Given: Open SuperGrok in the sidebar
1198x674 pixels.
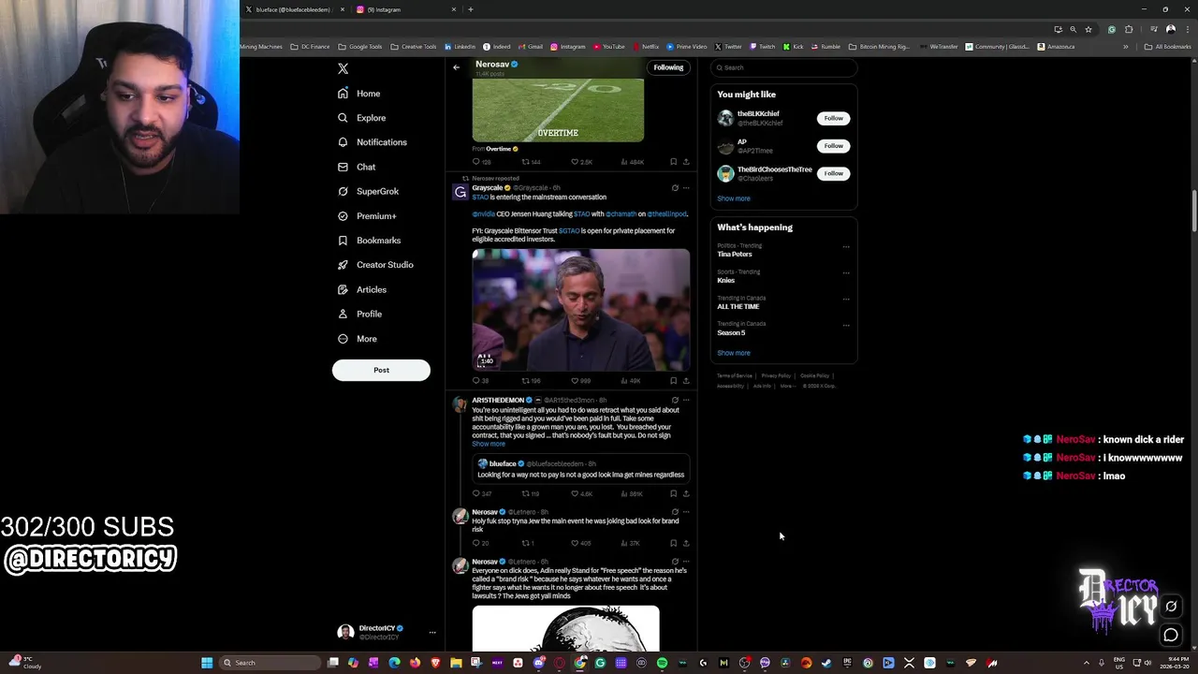Looking at the screenshot, I should point(368,191).
